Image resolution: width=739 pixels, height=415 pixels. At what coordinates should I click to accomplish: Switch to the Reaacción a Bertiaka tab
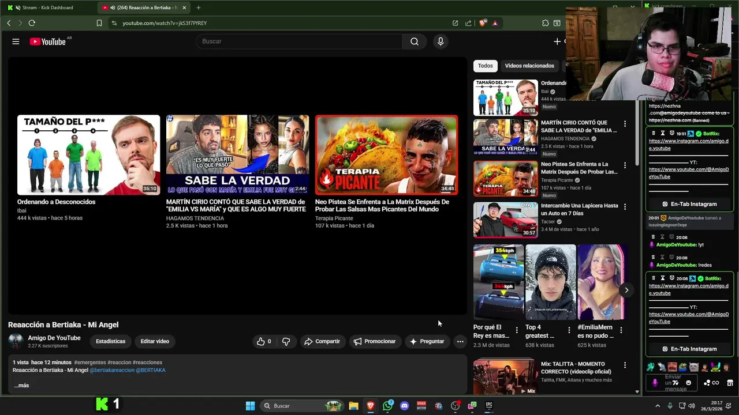pos(144,7)
